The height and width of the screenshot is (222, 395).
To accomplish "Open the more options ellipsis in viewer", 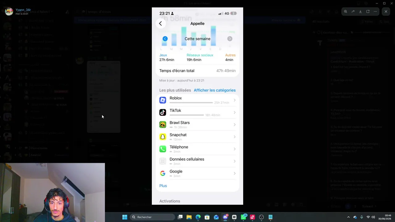I will pyautogui.click(x=375, y=12).
